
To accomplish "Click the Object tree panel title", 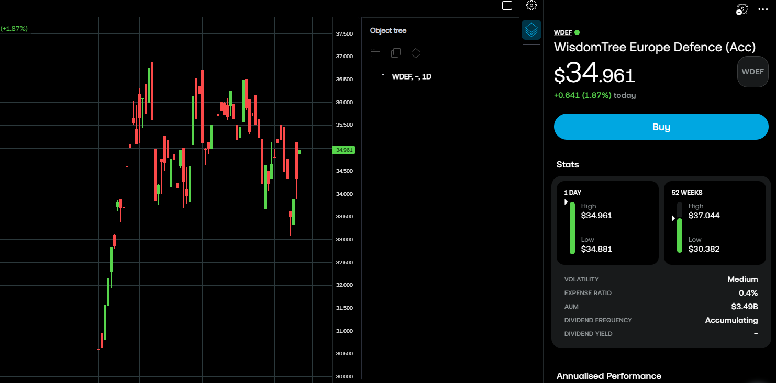I will pyautogui.click(x=388, y=30).
